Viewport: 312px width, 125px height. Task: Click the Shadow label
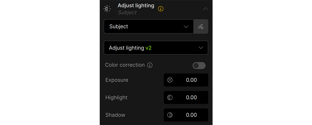click(115, 115)
